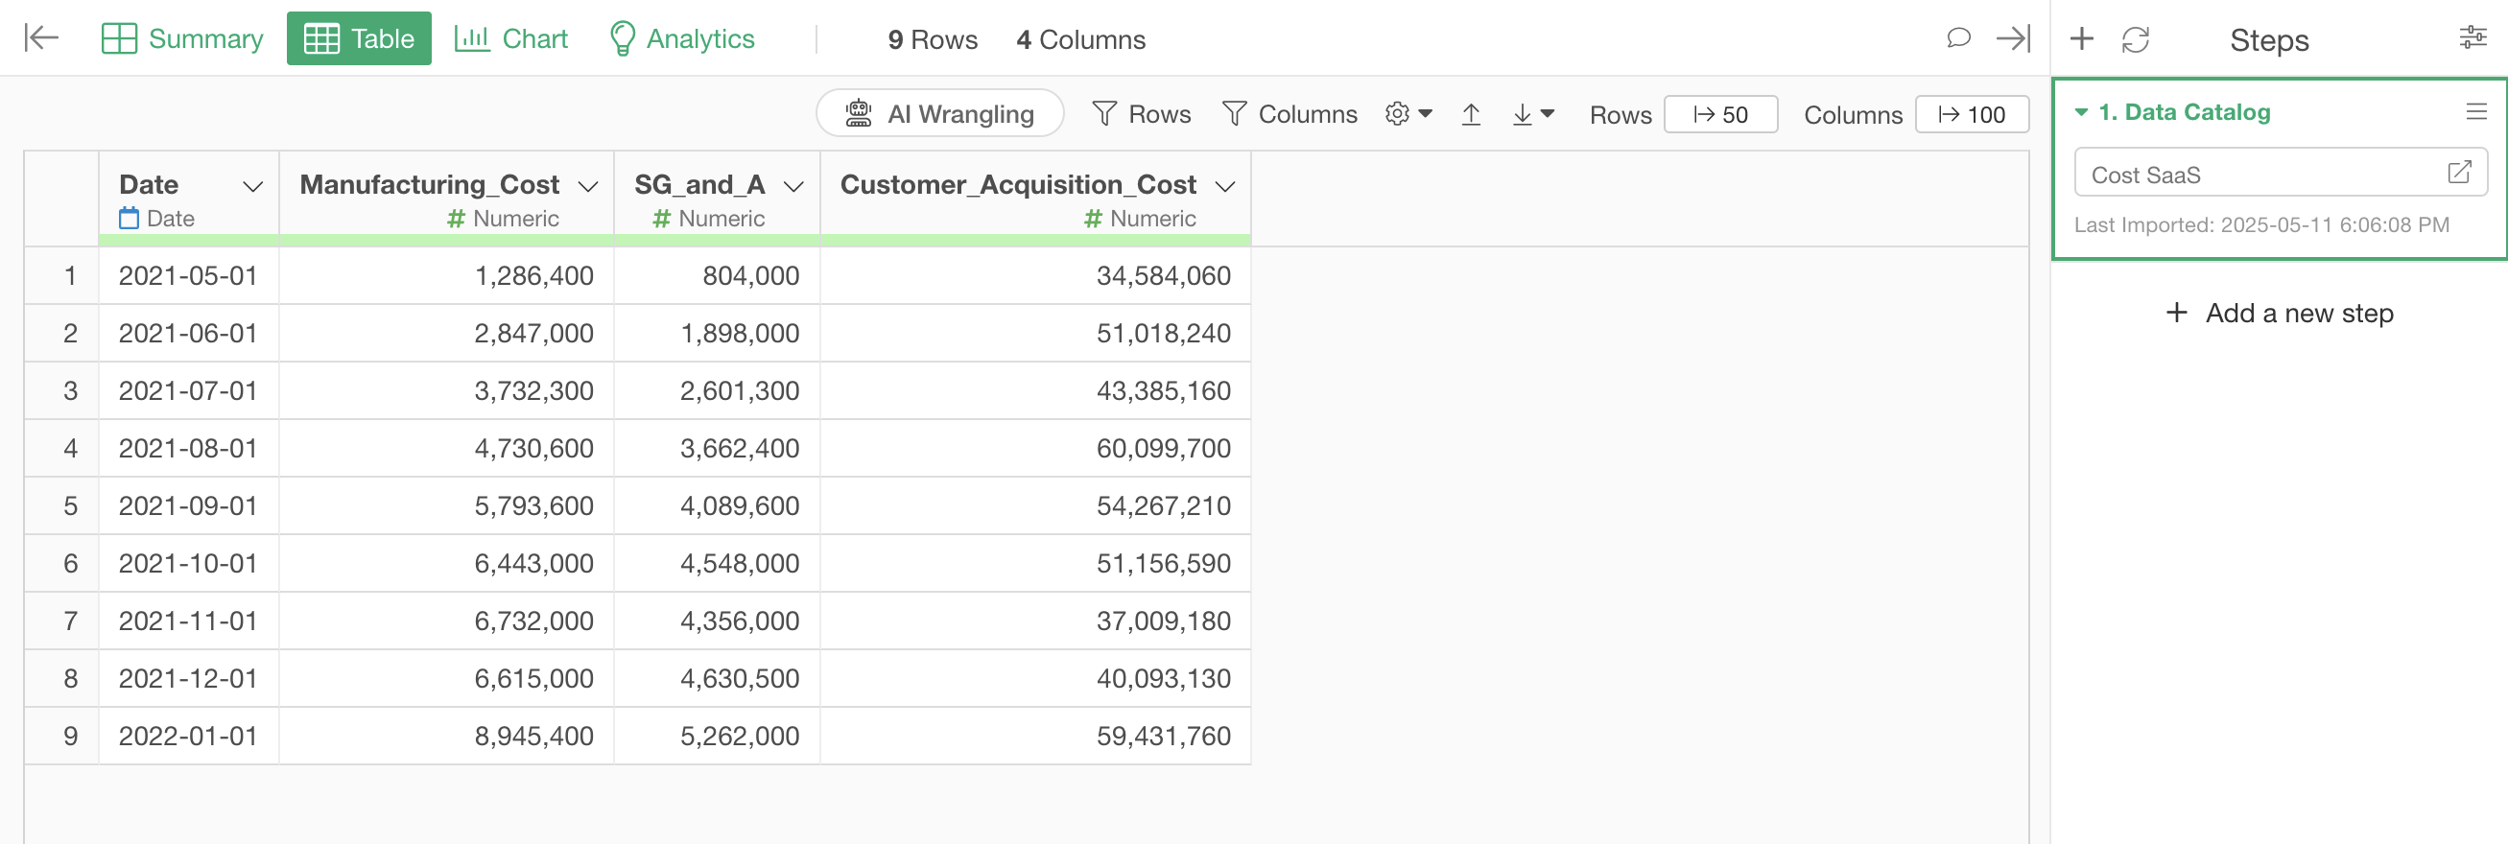
Task: Switch to the Table view
Action: pyautogui.click(x=359, y=39)
